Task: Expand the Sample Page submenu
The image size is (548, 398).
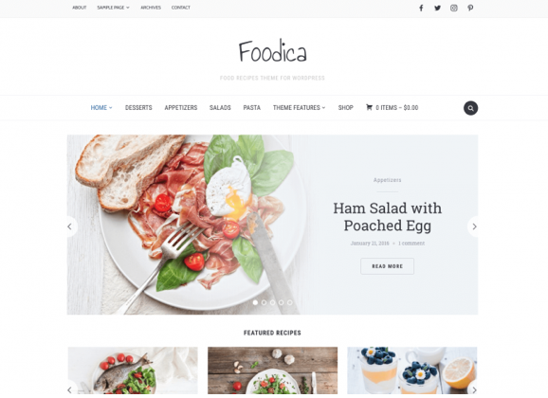Action: click(x=113, y=8)
